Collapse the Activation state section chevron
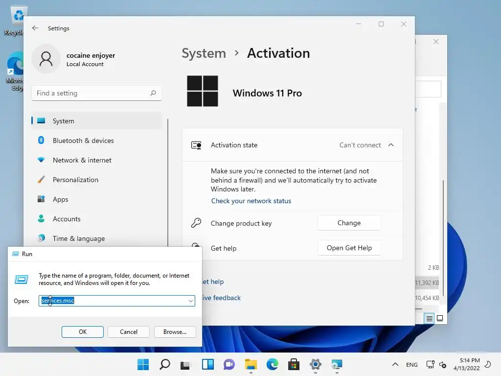Viewport: 501px width, 376px height. (391, 145)
